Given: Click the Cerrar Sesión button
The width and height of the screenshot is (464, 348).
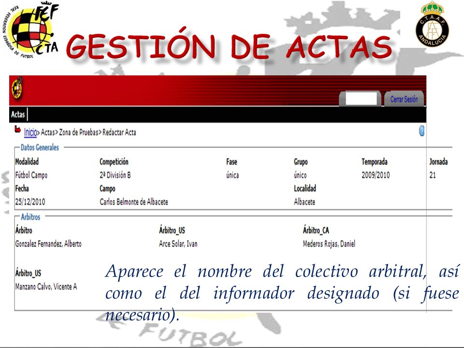Looking at the screenshot, I should [x=404, y=99].
